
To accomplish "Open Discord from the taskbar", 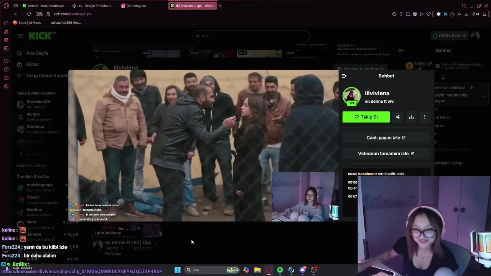I will [303, 270].
